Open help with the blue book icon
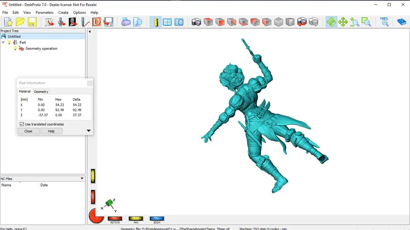The width and height of the screenshot is (410, 230). click(402, 22)
